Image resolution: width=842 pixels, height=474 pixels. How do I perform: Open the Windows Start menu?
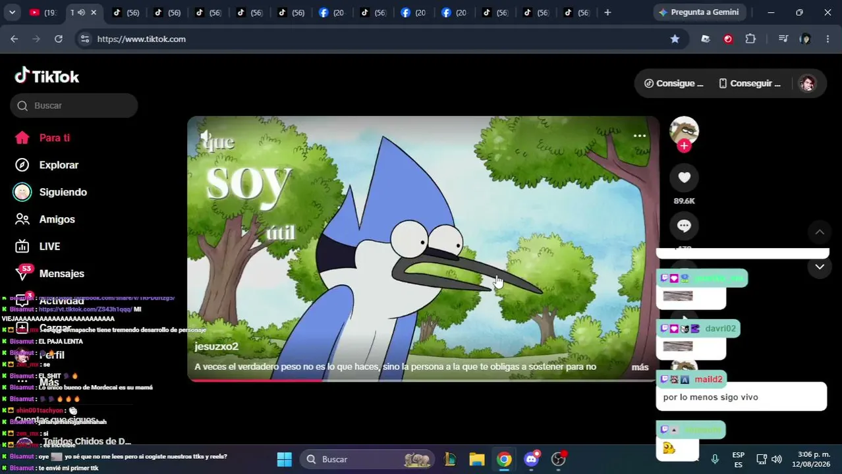284,460
